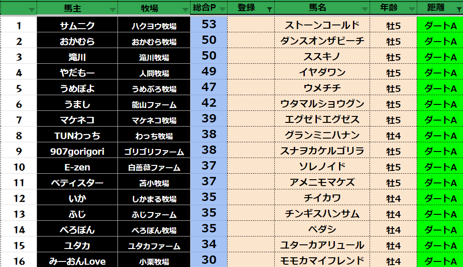Viewport: 463px width, 267px height.
Task: Click the ハクヨウ牧場 ranch cell
Action: coord(154,26)
